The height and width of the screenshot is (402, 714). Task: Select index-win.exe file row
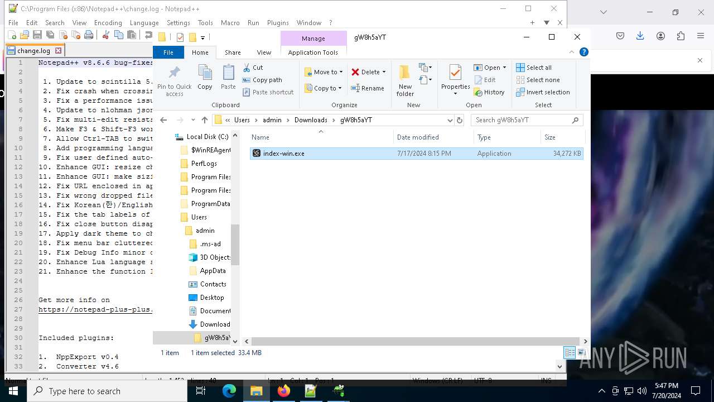click(x=416, y=154)
